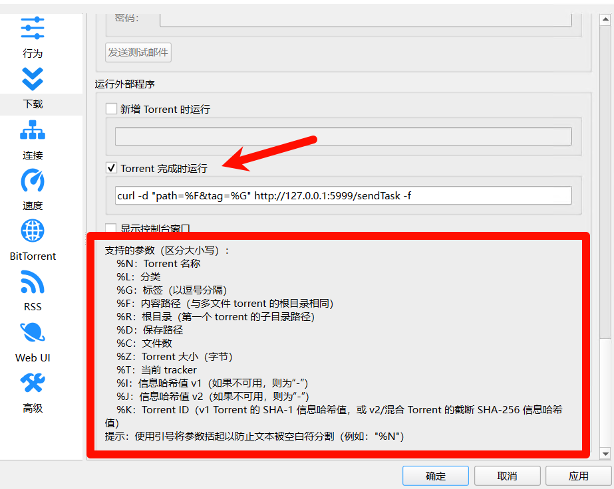The height and width of the screenshot is (489, 614).
Task: Click the %F: 内容路径 parameter line
Action: coord(225,304)
